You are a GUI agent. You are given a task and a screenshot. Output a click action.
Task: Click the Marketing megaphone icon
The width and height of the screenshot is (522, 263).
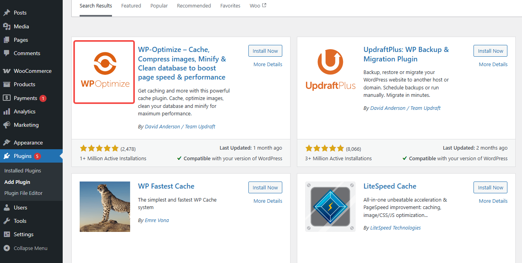click(x=7, y=125)
